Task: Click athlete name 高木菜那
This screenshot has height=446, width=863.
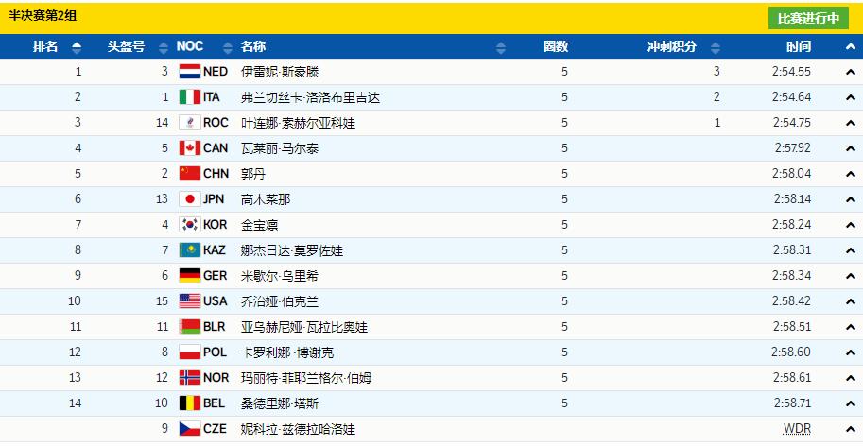Action: click(266, 199)
